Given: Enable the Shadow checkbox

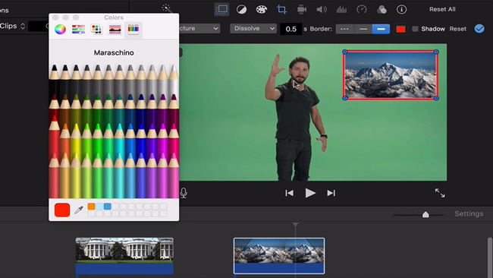Looking at the screenshot, I should coord(415,29).
